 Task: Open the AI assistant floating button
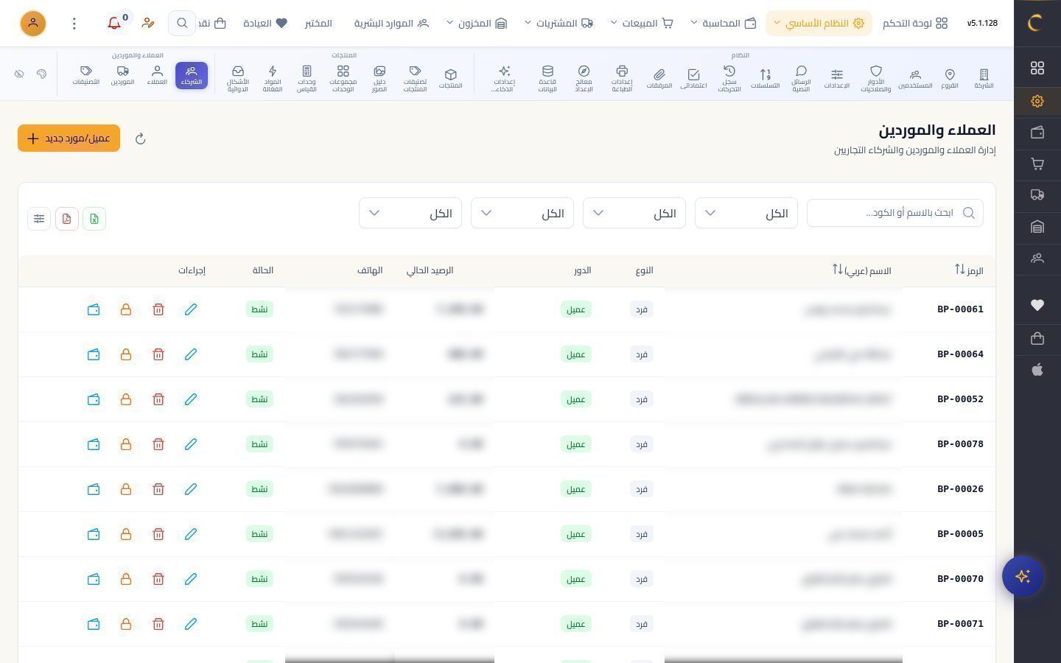tap(1023, 576)
